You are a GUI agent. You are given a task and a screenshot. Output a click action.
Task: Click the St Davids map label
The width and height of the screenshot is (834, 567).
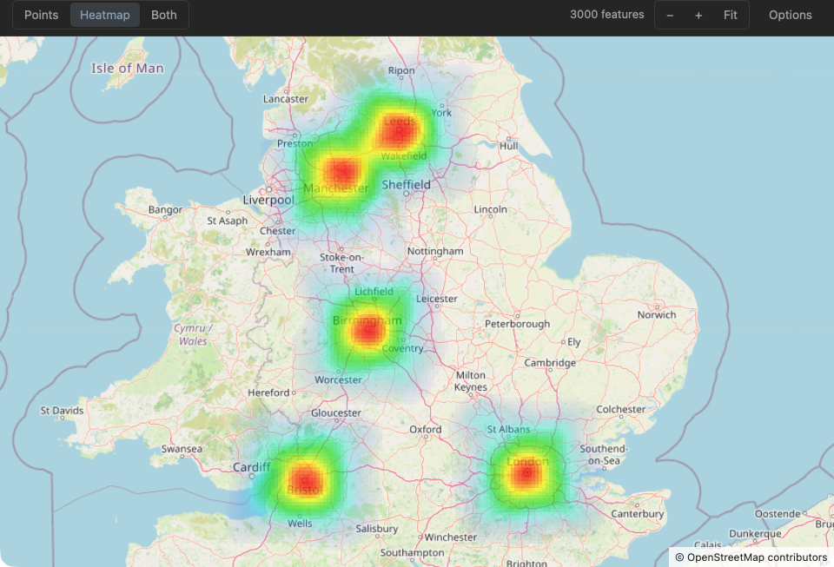point(63,410)
